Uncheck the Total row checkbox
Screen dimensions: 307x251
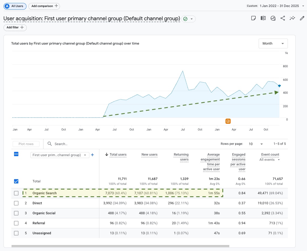click(x=16, y=181)
